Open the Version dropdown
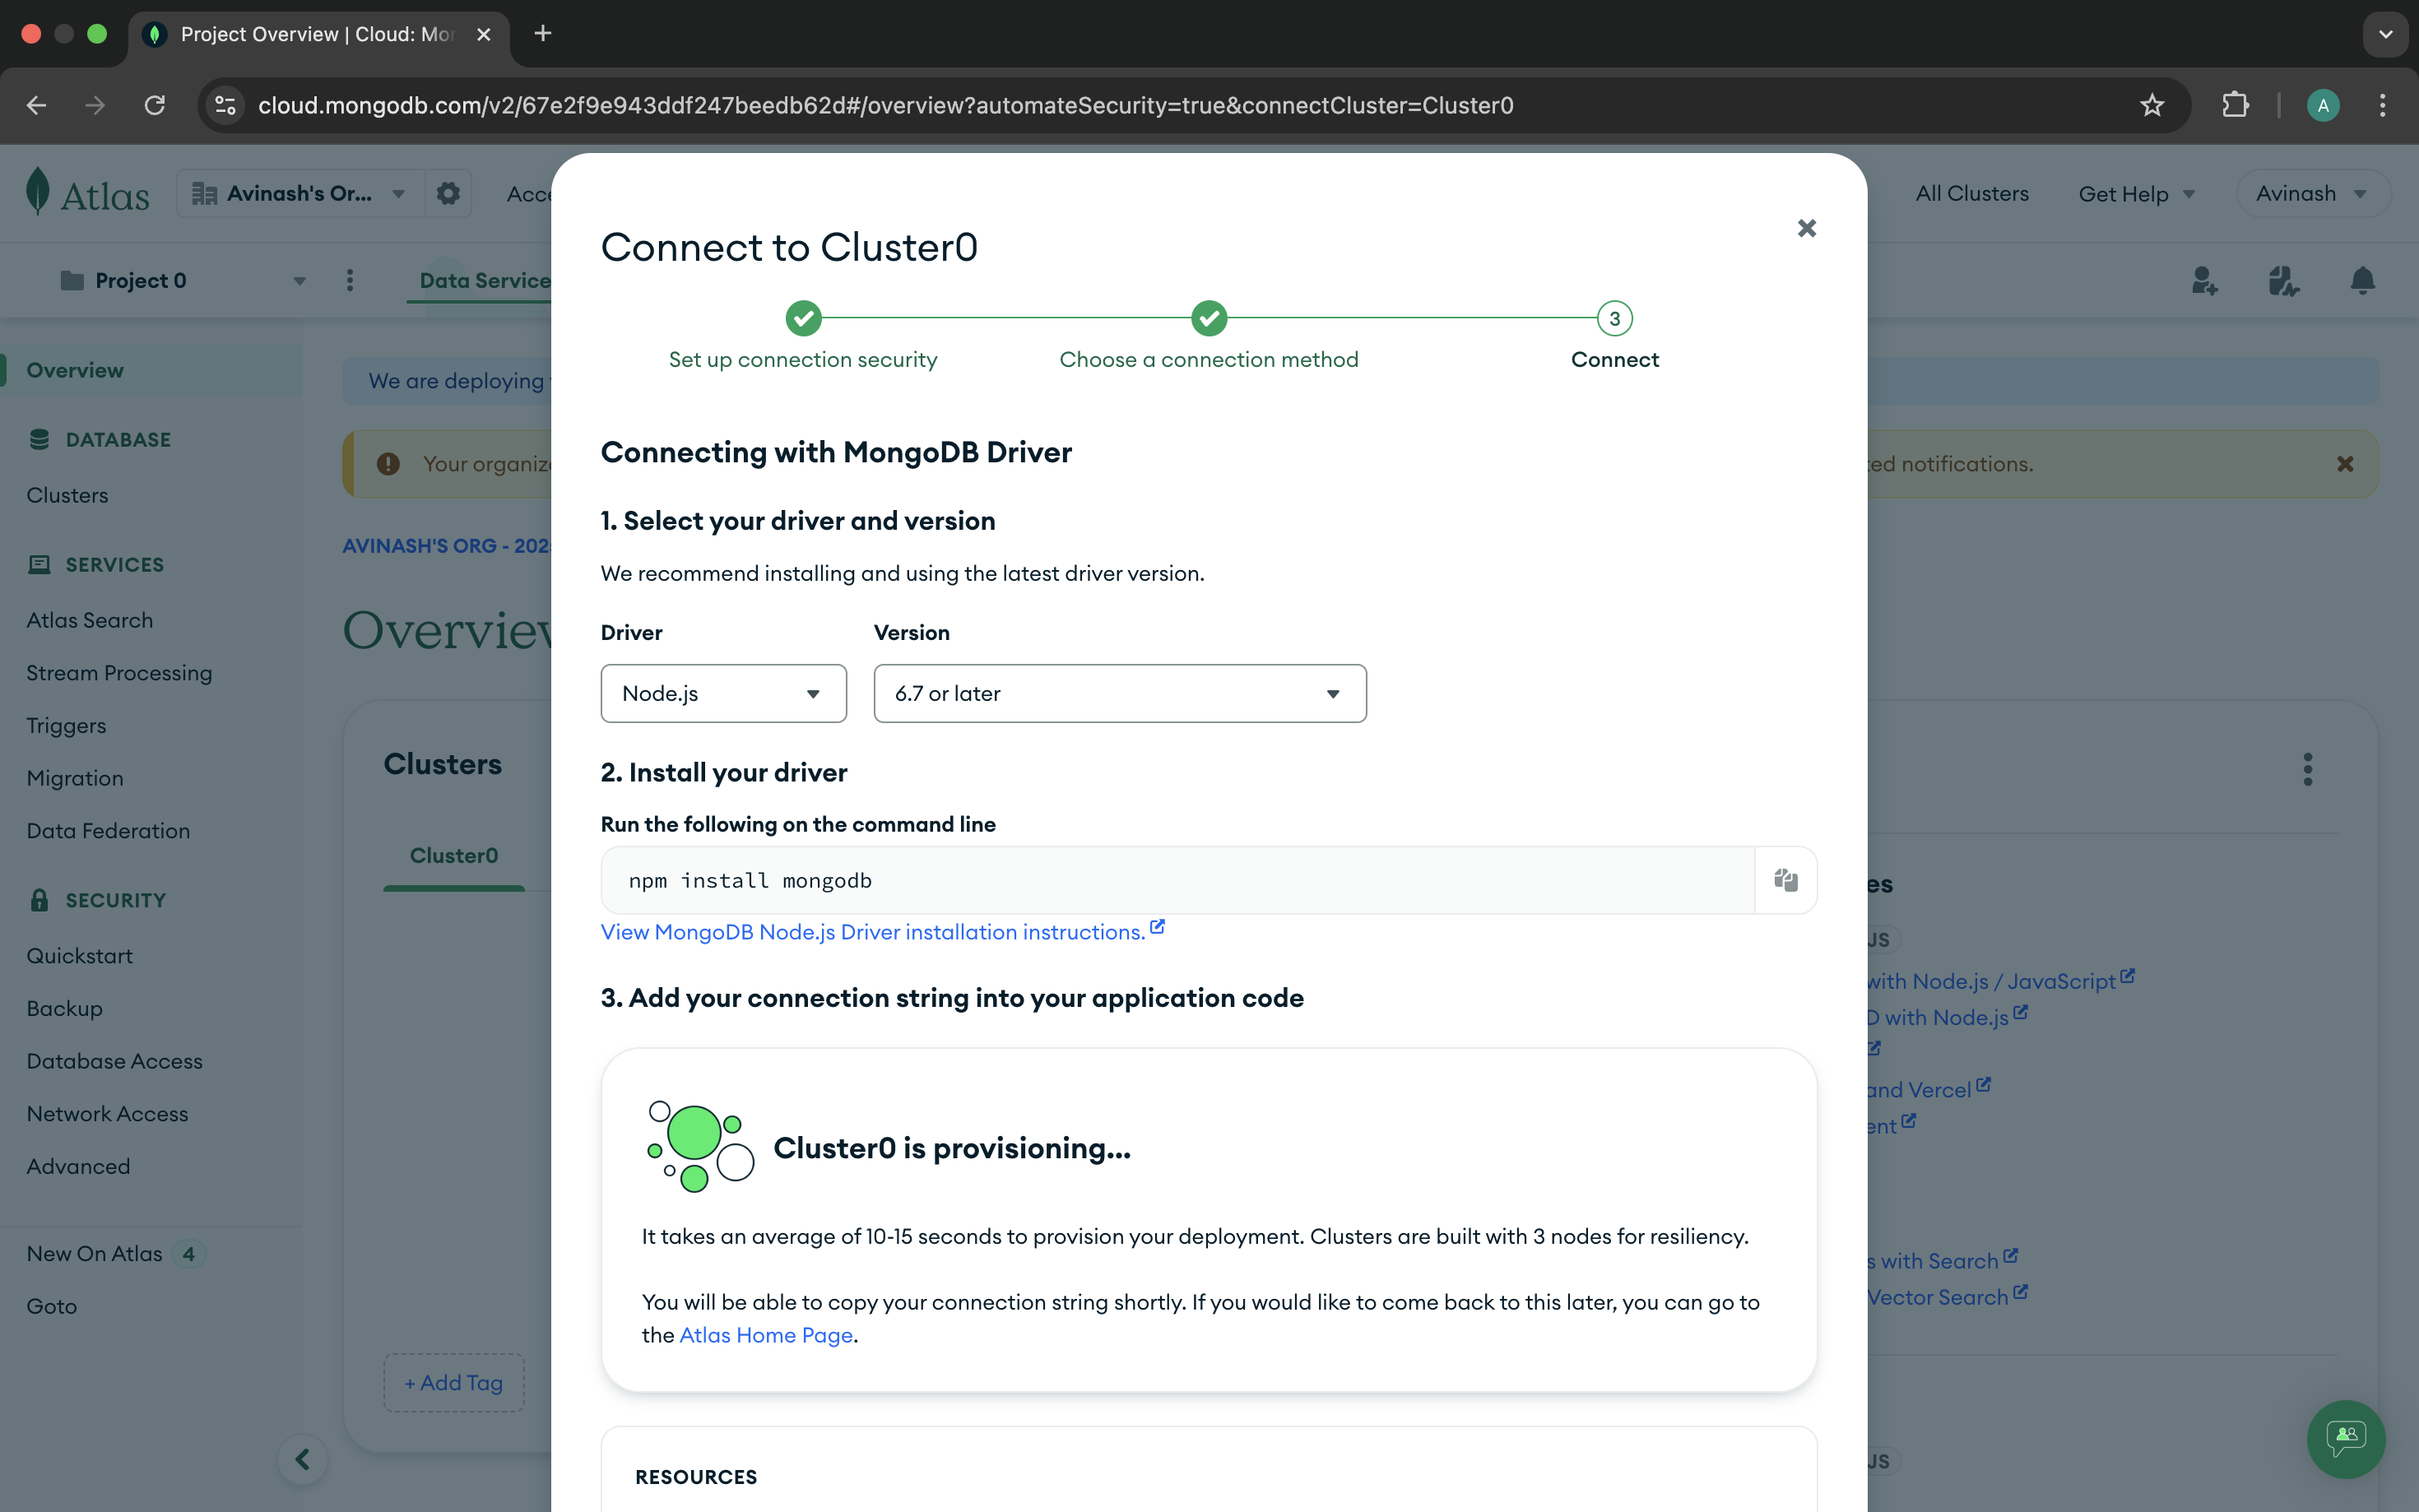The width and height of the screenshot is (2419, 1512). pyautogui.click(x=1119, y=693)
